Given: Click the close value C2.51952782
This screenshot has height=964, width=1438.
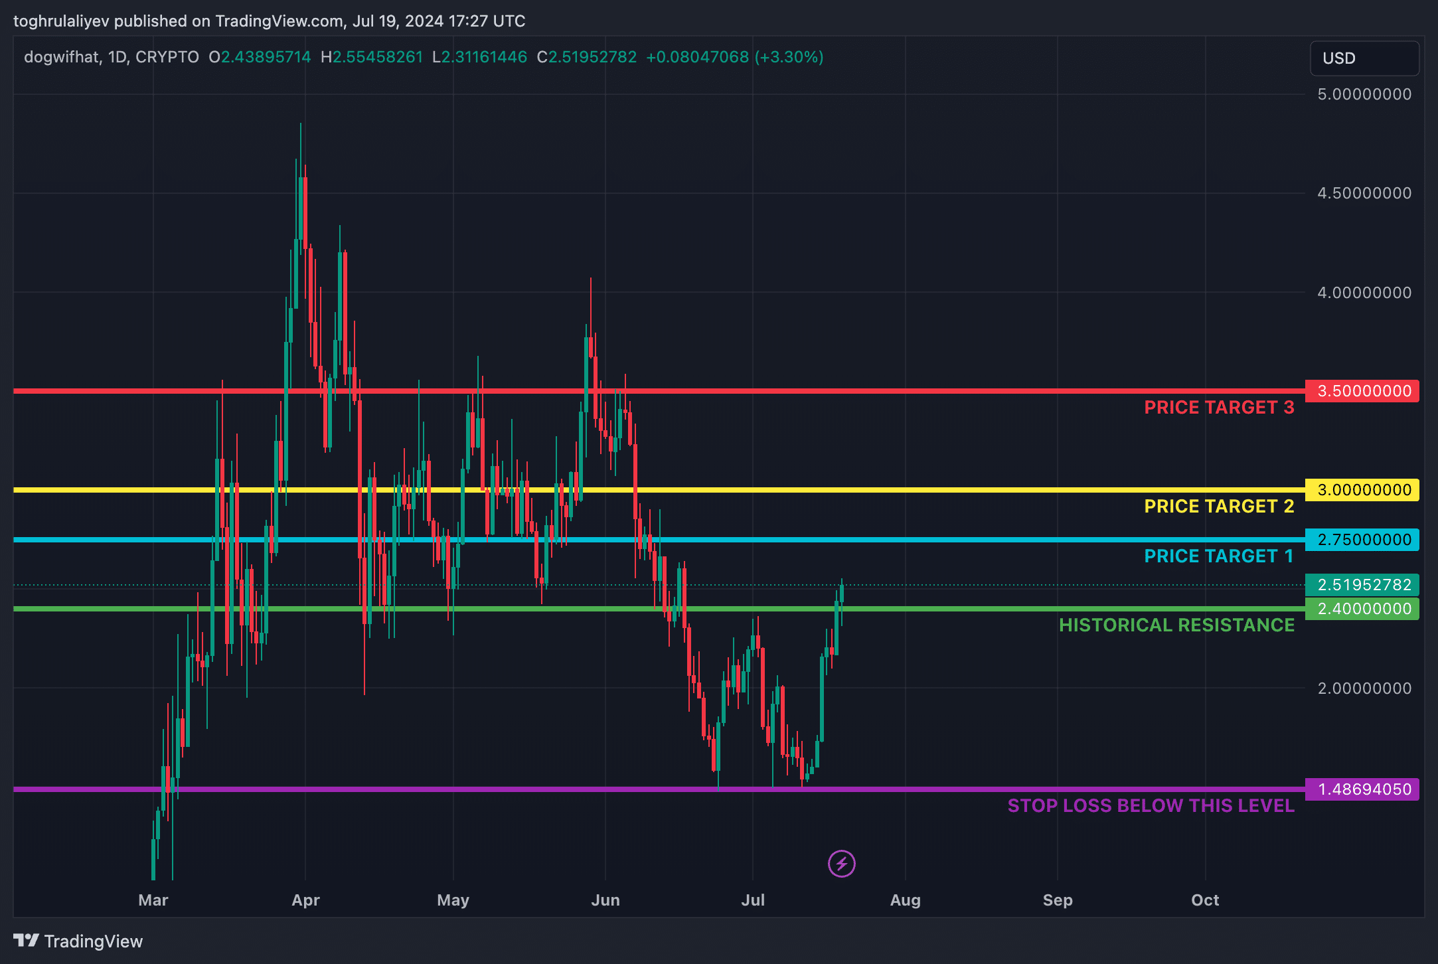Looking at the screenshot, I should pyautogui.click(x=587, y=57).
